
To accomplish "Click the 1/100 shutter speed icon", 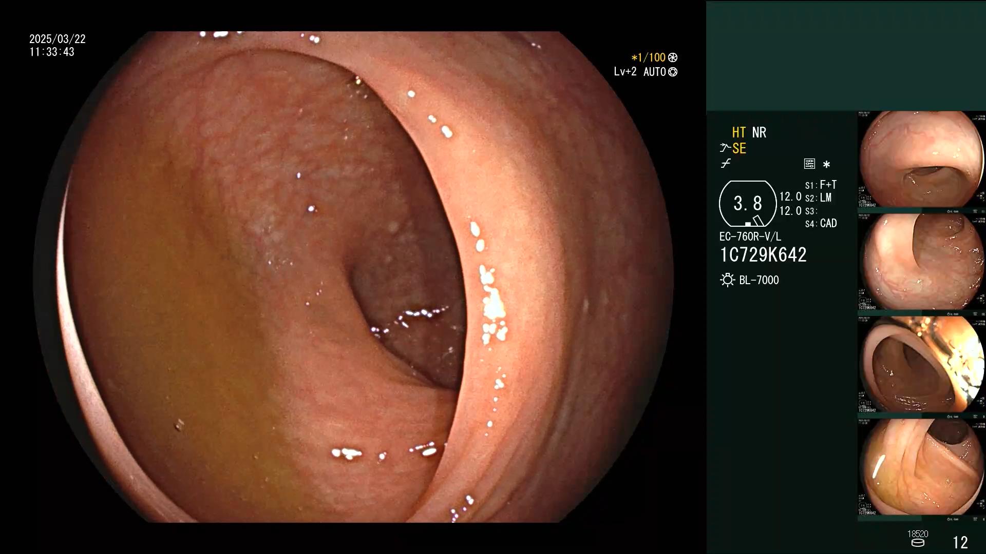I will click(x=673, y=57).
